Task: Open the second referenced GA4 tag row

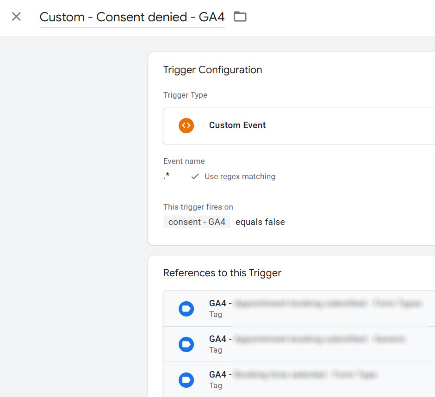Action: pyautogui.click(x=299, y=344)
